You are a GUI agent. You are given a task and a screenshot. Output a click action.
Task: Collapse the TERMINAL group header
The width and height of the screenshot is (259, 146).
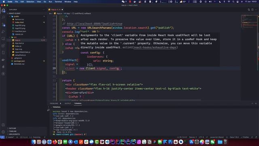[x=57, y=107]
